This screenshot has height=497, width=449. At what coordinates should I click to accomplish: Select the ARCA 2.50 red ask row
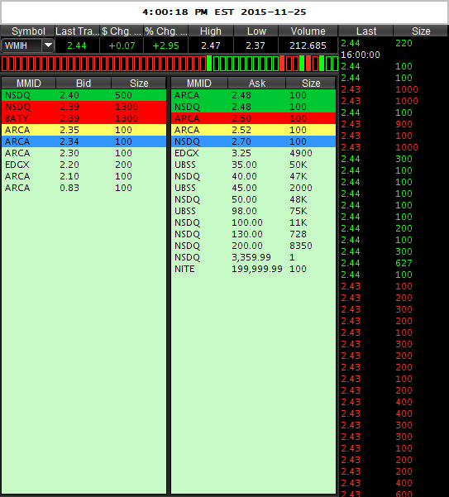(254, 118)
